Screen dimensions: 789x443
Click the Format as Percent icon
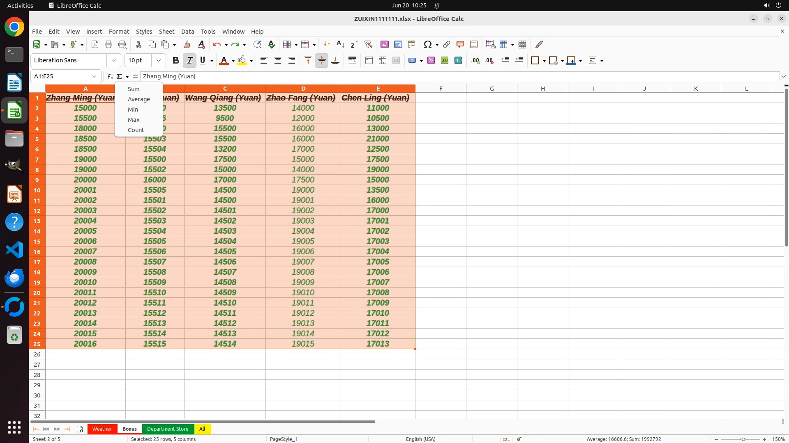tap(431, 60)
